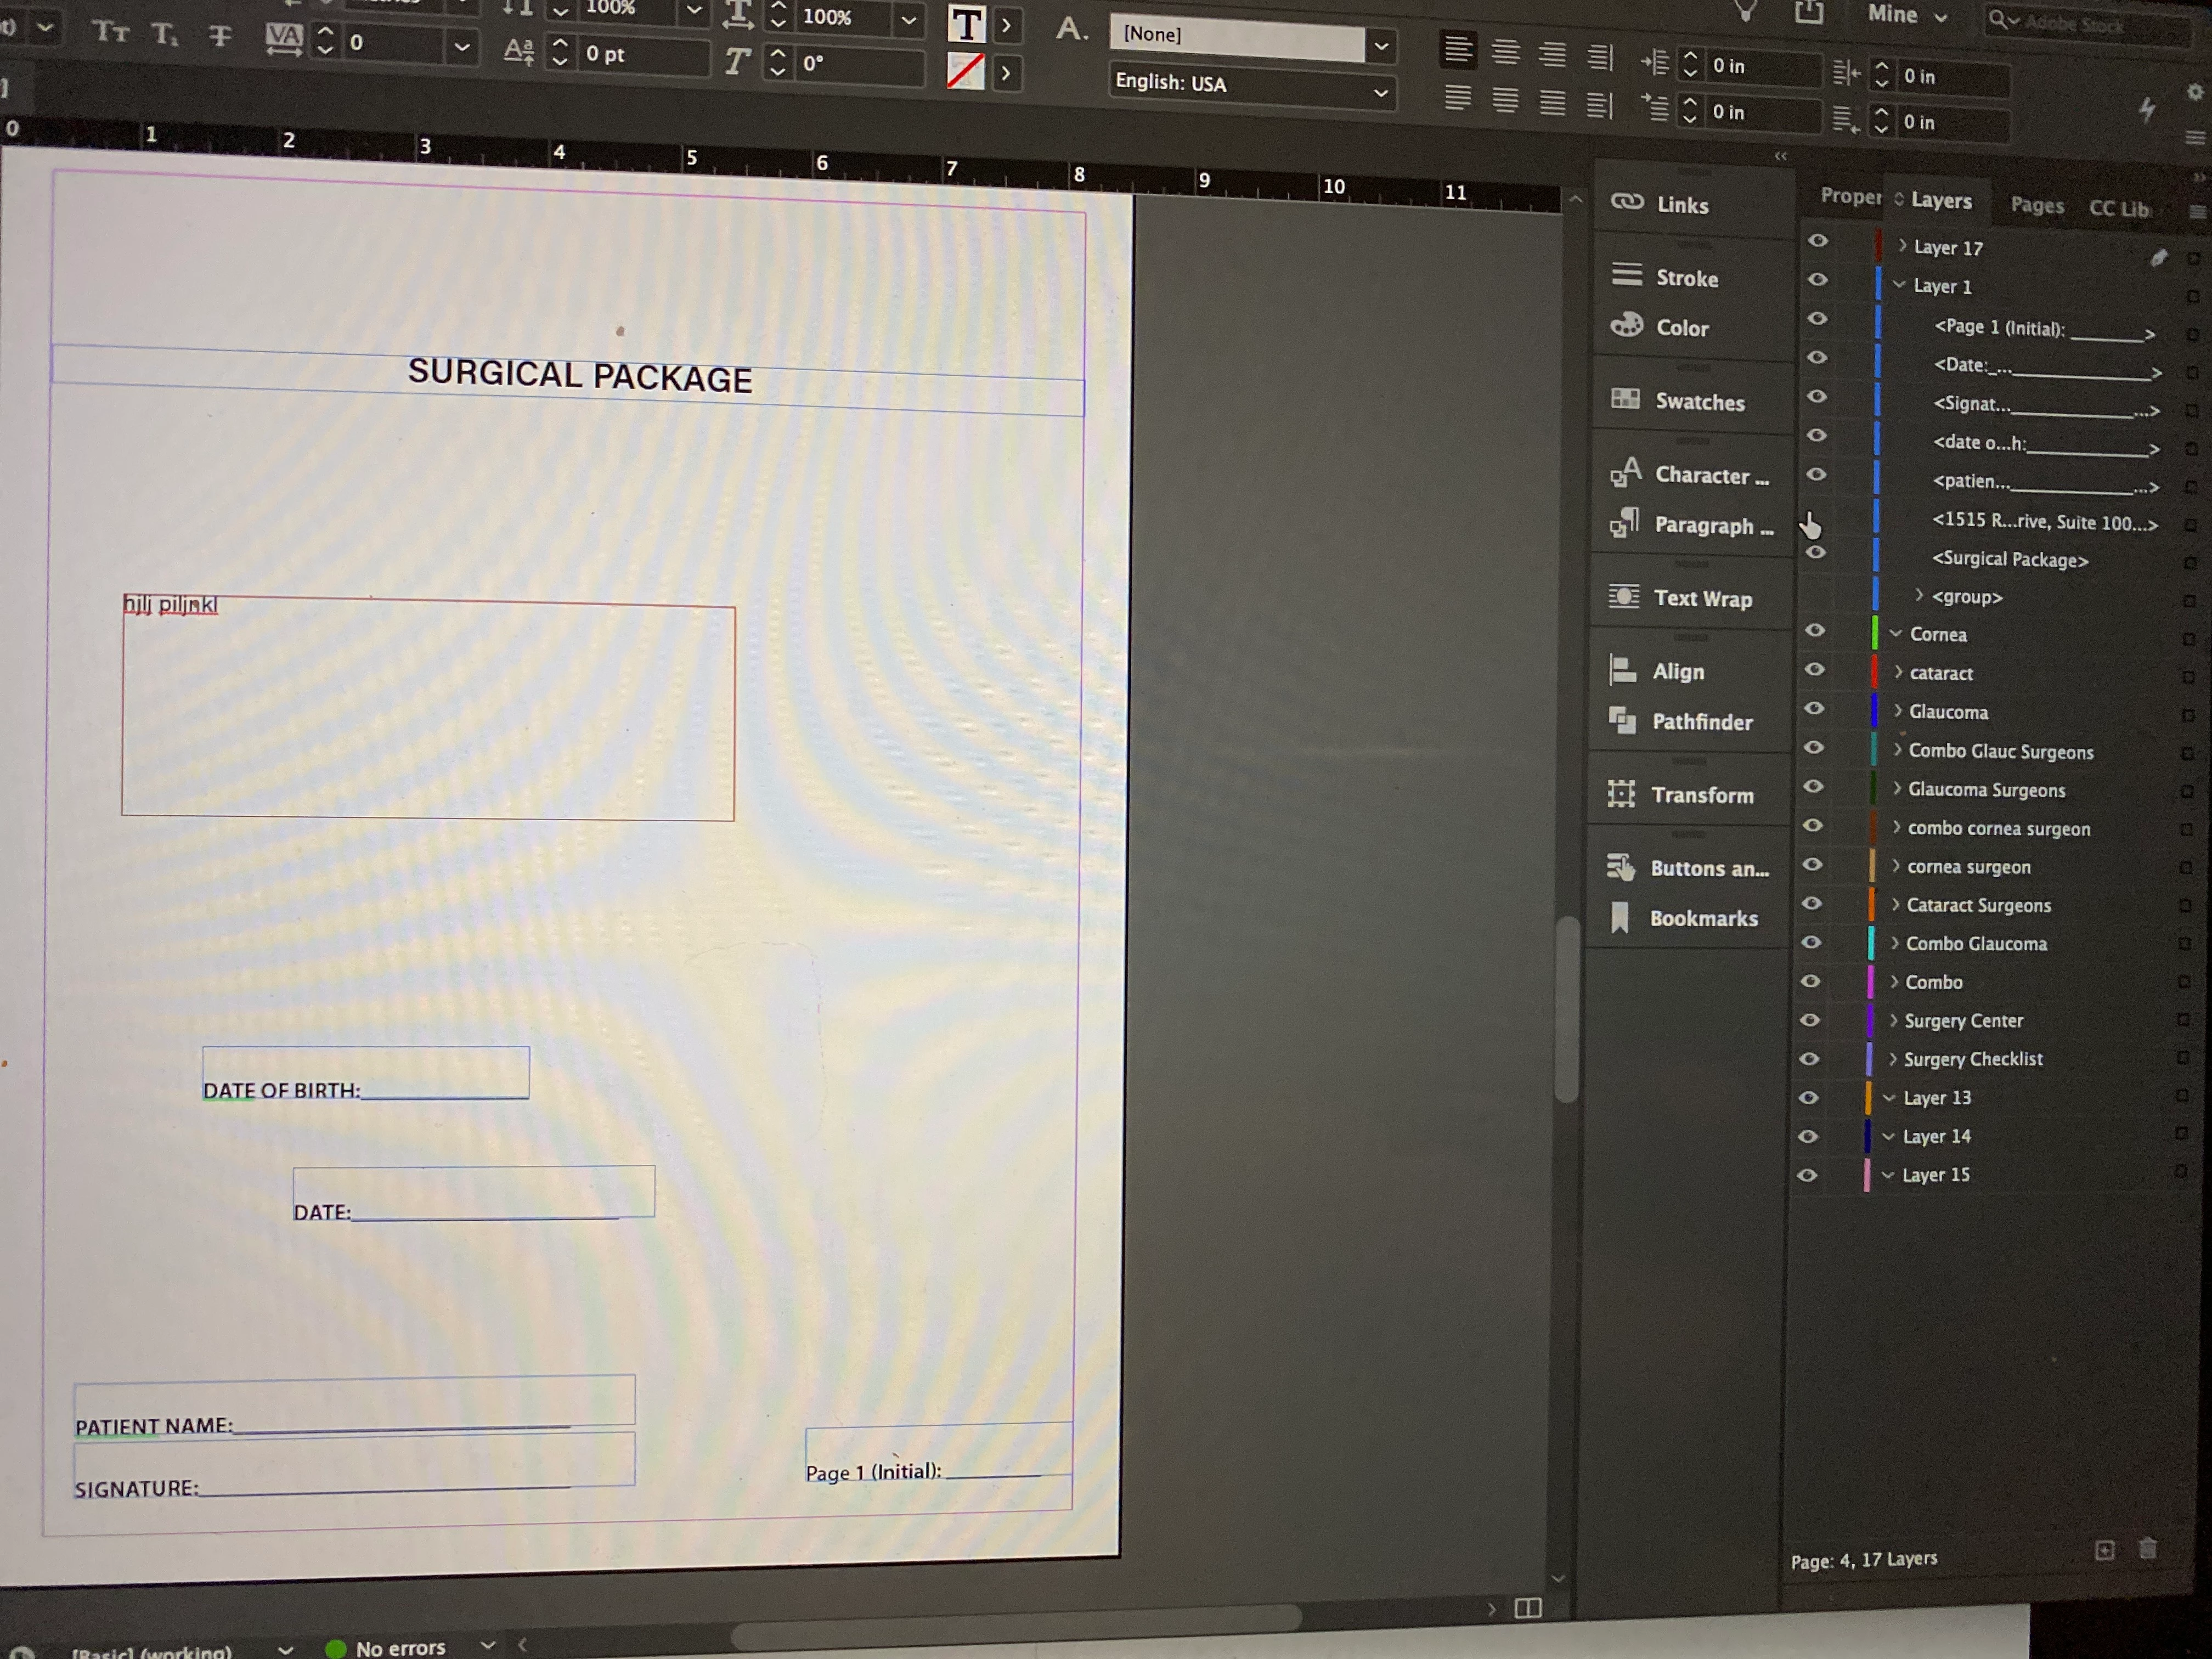Image resolution: width=2212 pixels, height=1659 pixels.
Task: Hide the Surgery Checklist layer
Action: 1809,1059
